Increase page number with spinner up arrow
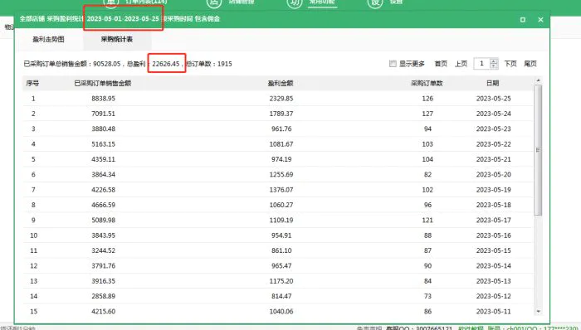Screen dimensions: 581x330 click(494, 61)
